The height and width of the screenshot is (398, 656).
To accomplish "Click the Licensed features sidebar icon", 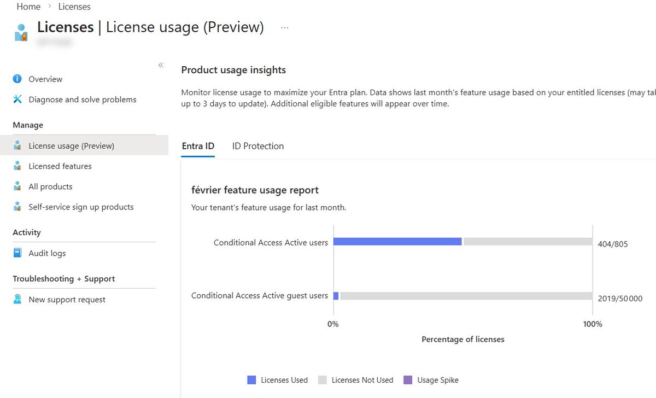I will tap(17, 166).
